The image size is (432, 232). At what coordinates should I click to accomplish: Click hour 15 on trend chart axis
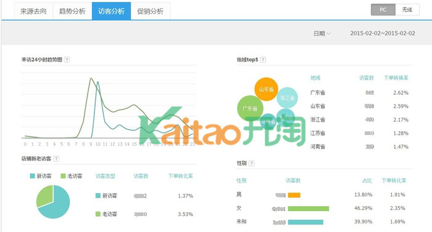pos(134,144)
